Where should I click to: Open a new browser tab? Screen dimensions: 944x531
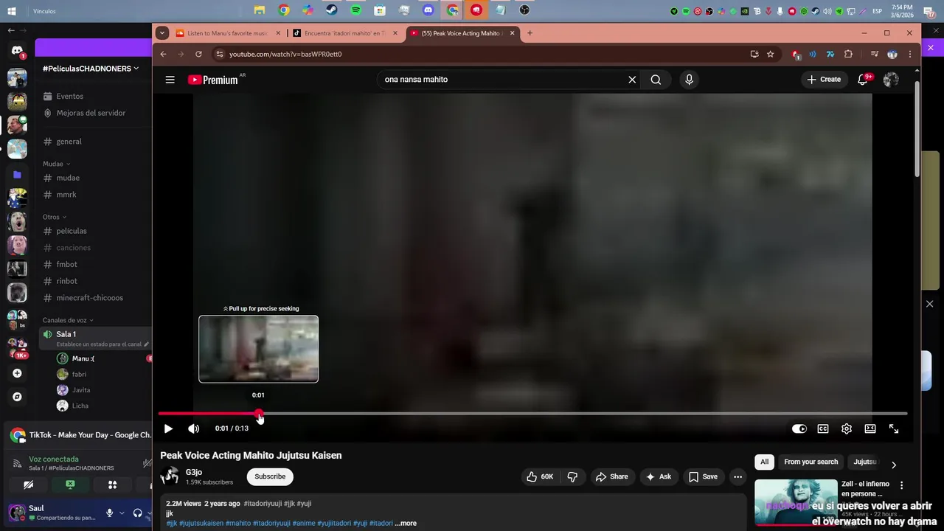(x=530, y=33)
